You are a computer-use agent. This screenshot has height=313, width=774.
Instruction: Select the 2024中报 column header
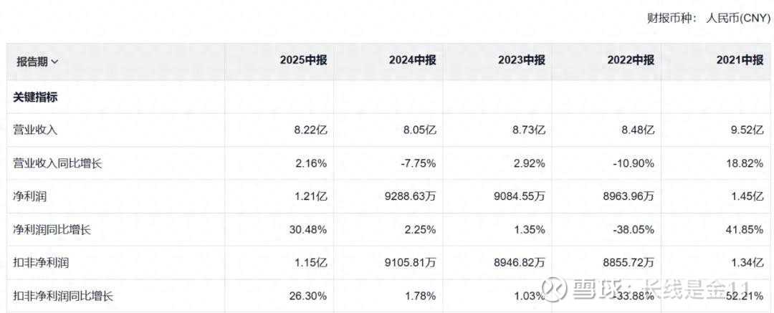click(x=412, y=61)
